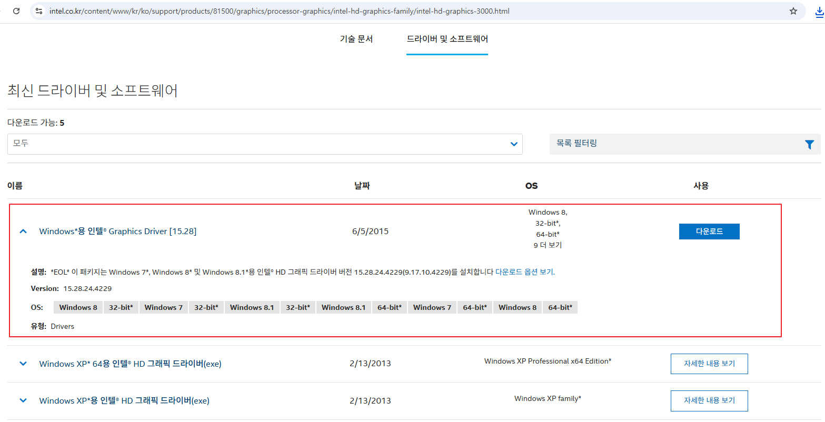825x422 pixels.
Task: Click the OS column header
Action: tap(532, 186)
